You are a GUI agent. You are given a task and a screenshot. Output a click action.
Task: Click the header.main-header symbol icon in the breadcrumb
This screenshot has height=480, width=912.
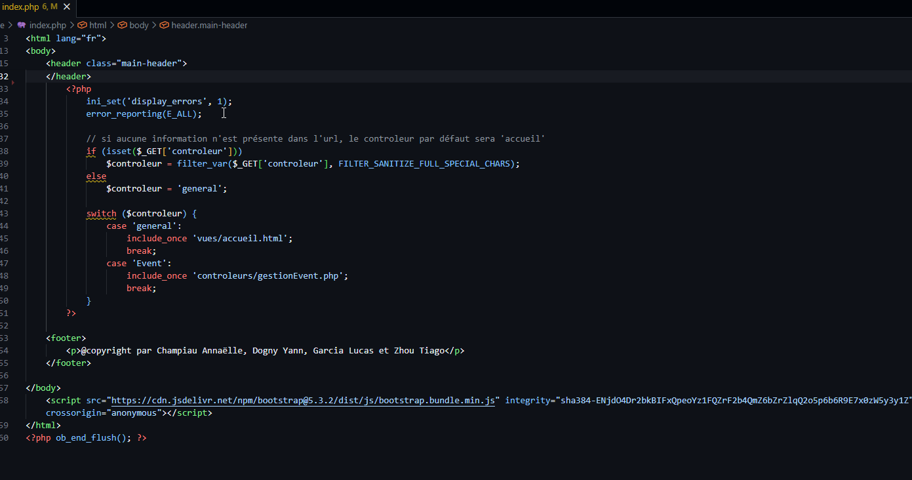164,25
